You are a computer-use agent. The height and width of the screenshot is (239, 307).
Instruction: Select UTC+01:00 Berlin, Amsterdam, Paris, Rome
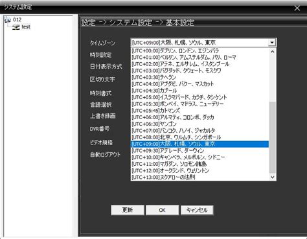coord(199,58)
